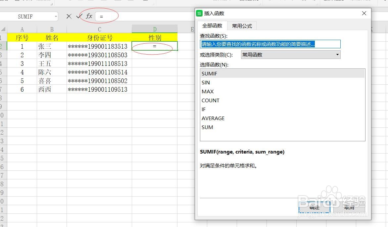
Task: Select SUMIF in function list
Action: click(282, 74)
